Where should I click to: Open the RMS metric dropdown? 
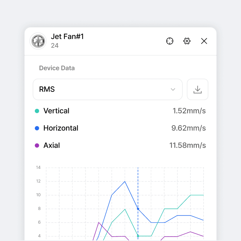click(107, 89)
